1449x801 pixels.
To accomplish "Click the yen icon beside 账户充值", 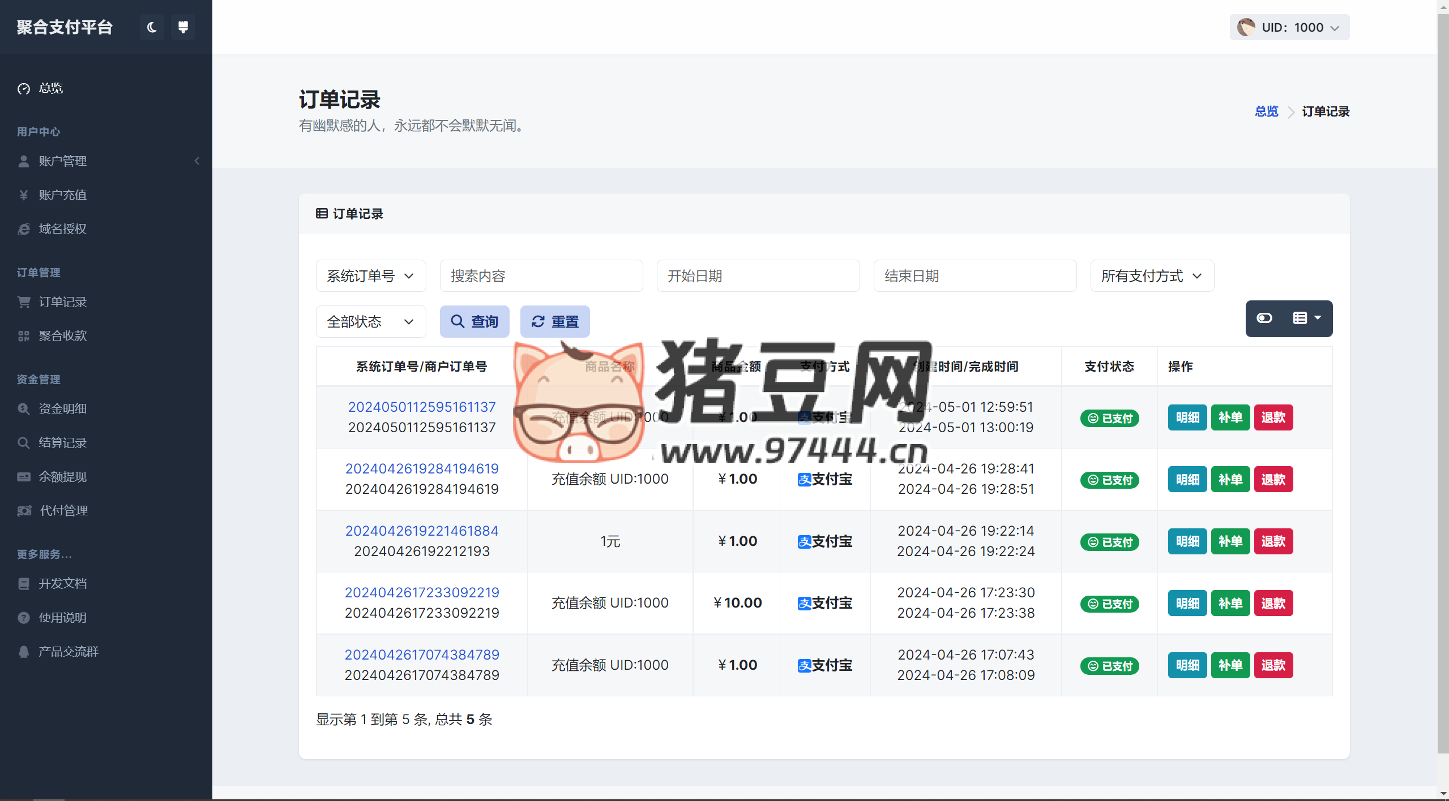I will pyautogui.click(x=24, y=195).
